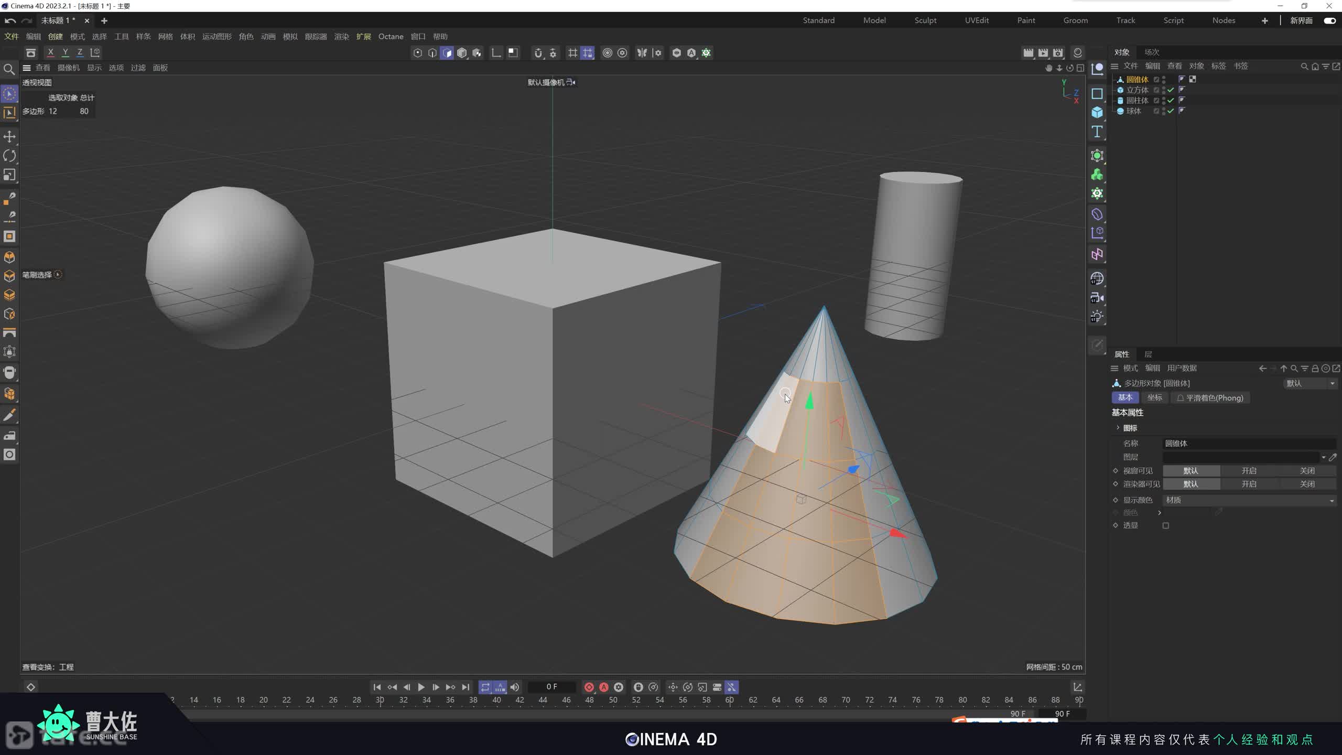
Task: Expand the 图标 section
Action: pos(1118,428)
